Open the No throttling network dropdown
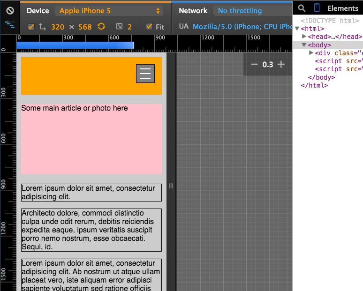Image resolution: width=363 pixels, height=291 pixels. [252, 11]
